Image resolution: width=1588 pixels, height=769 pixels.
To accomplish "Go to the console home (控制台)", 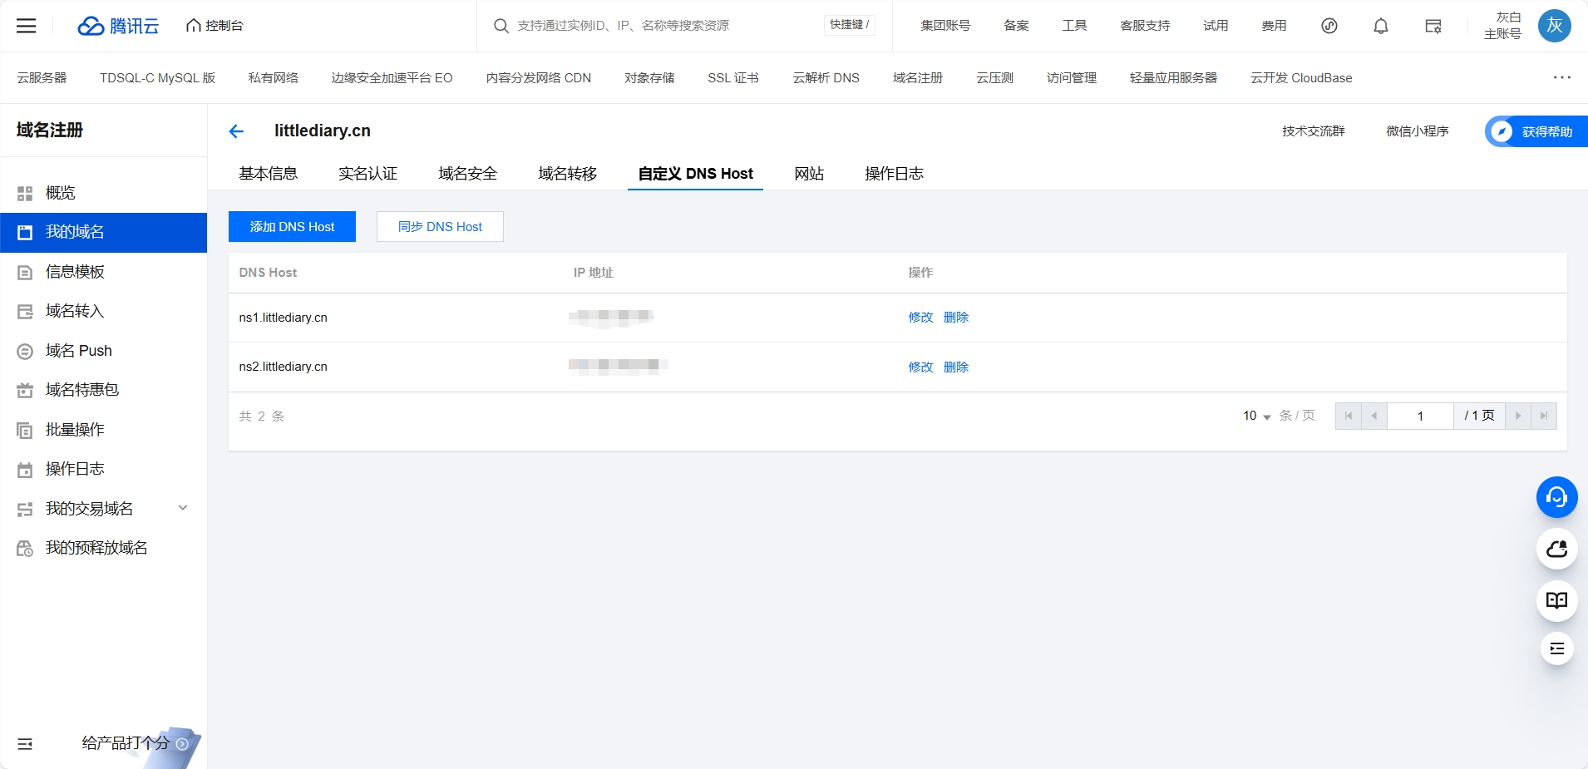I will (x=215, y=26).
